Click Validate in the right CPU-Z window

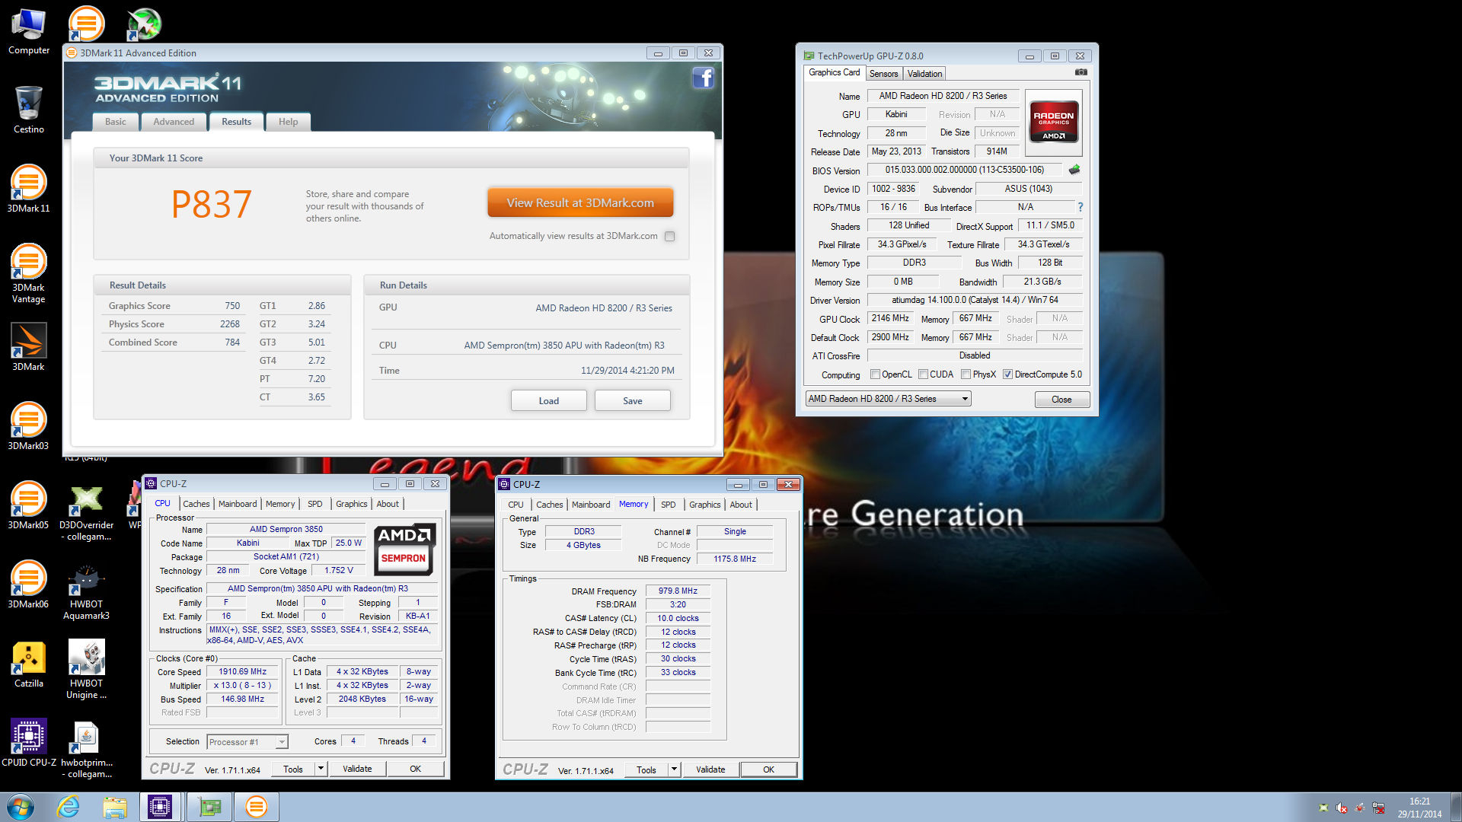(710, 769)
